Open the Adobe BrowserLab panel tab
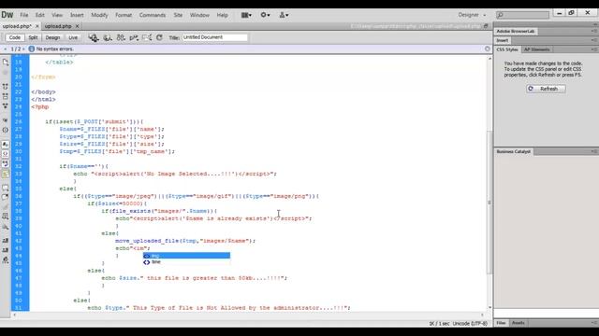Screen dimensions: 599x336 pos(516,31)
